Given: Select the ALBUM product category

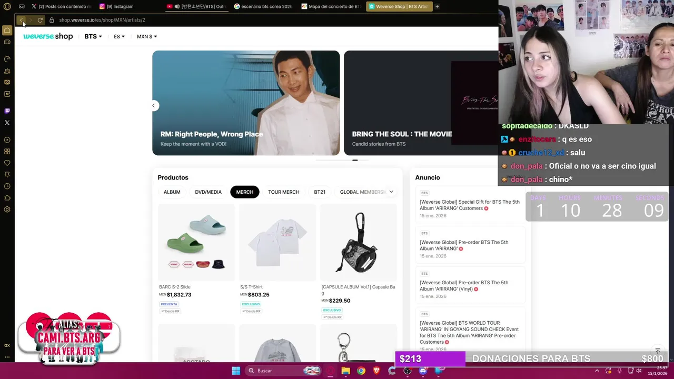Looking at the screenshot, I should point(172,192).
